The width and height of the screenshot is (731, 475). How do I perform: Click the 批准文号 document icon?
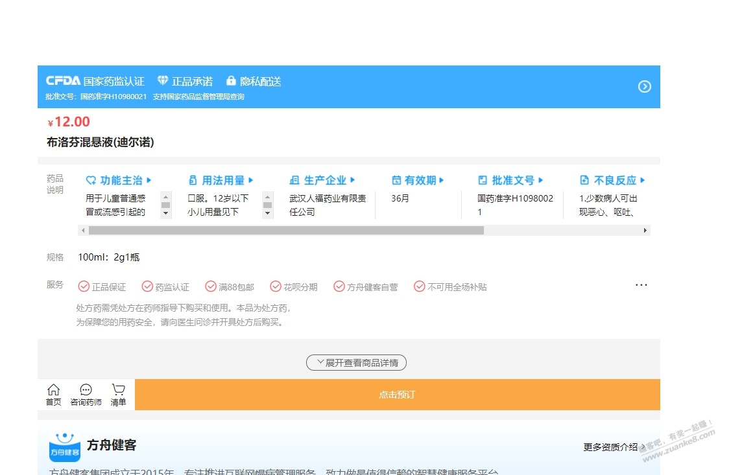483,180
